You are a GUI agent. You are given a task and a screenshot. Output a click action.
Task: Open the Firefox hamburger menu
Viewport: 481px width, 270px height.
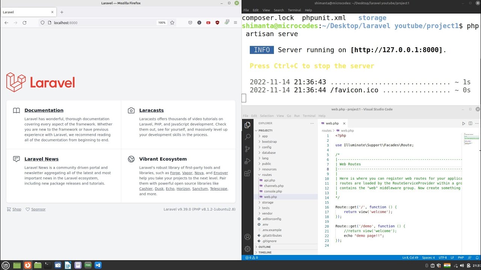coord(236,22)
